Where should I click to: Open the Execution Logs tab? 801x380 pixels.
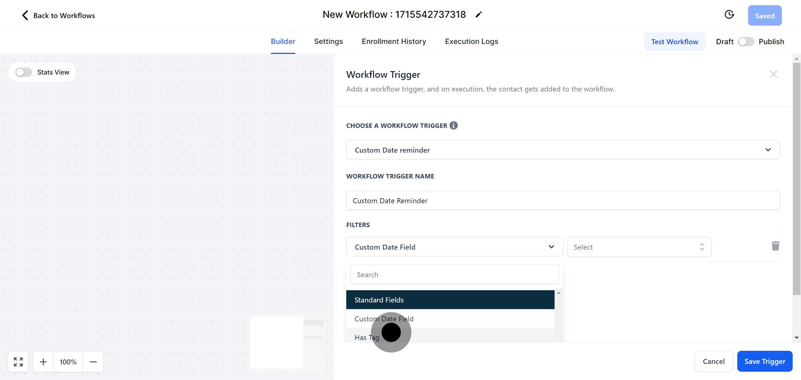click(471, 41)
